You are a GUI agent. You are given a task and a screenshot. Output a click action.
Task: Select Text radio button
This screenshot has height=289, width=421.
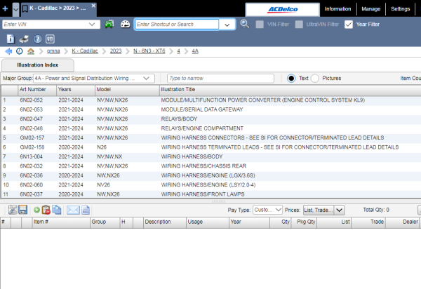(291, 79)
